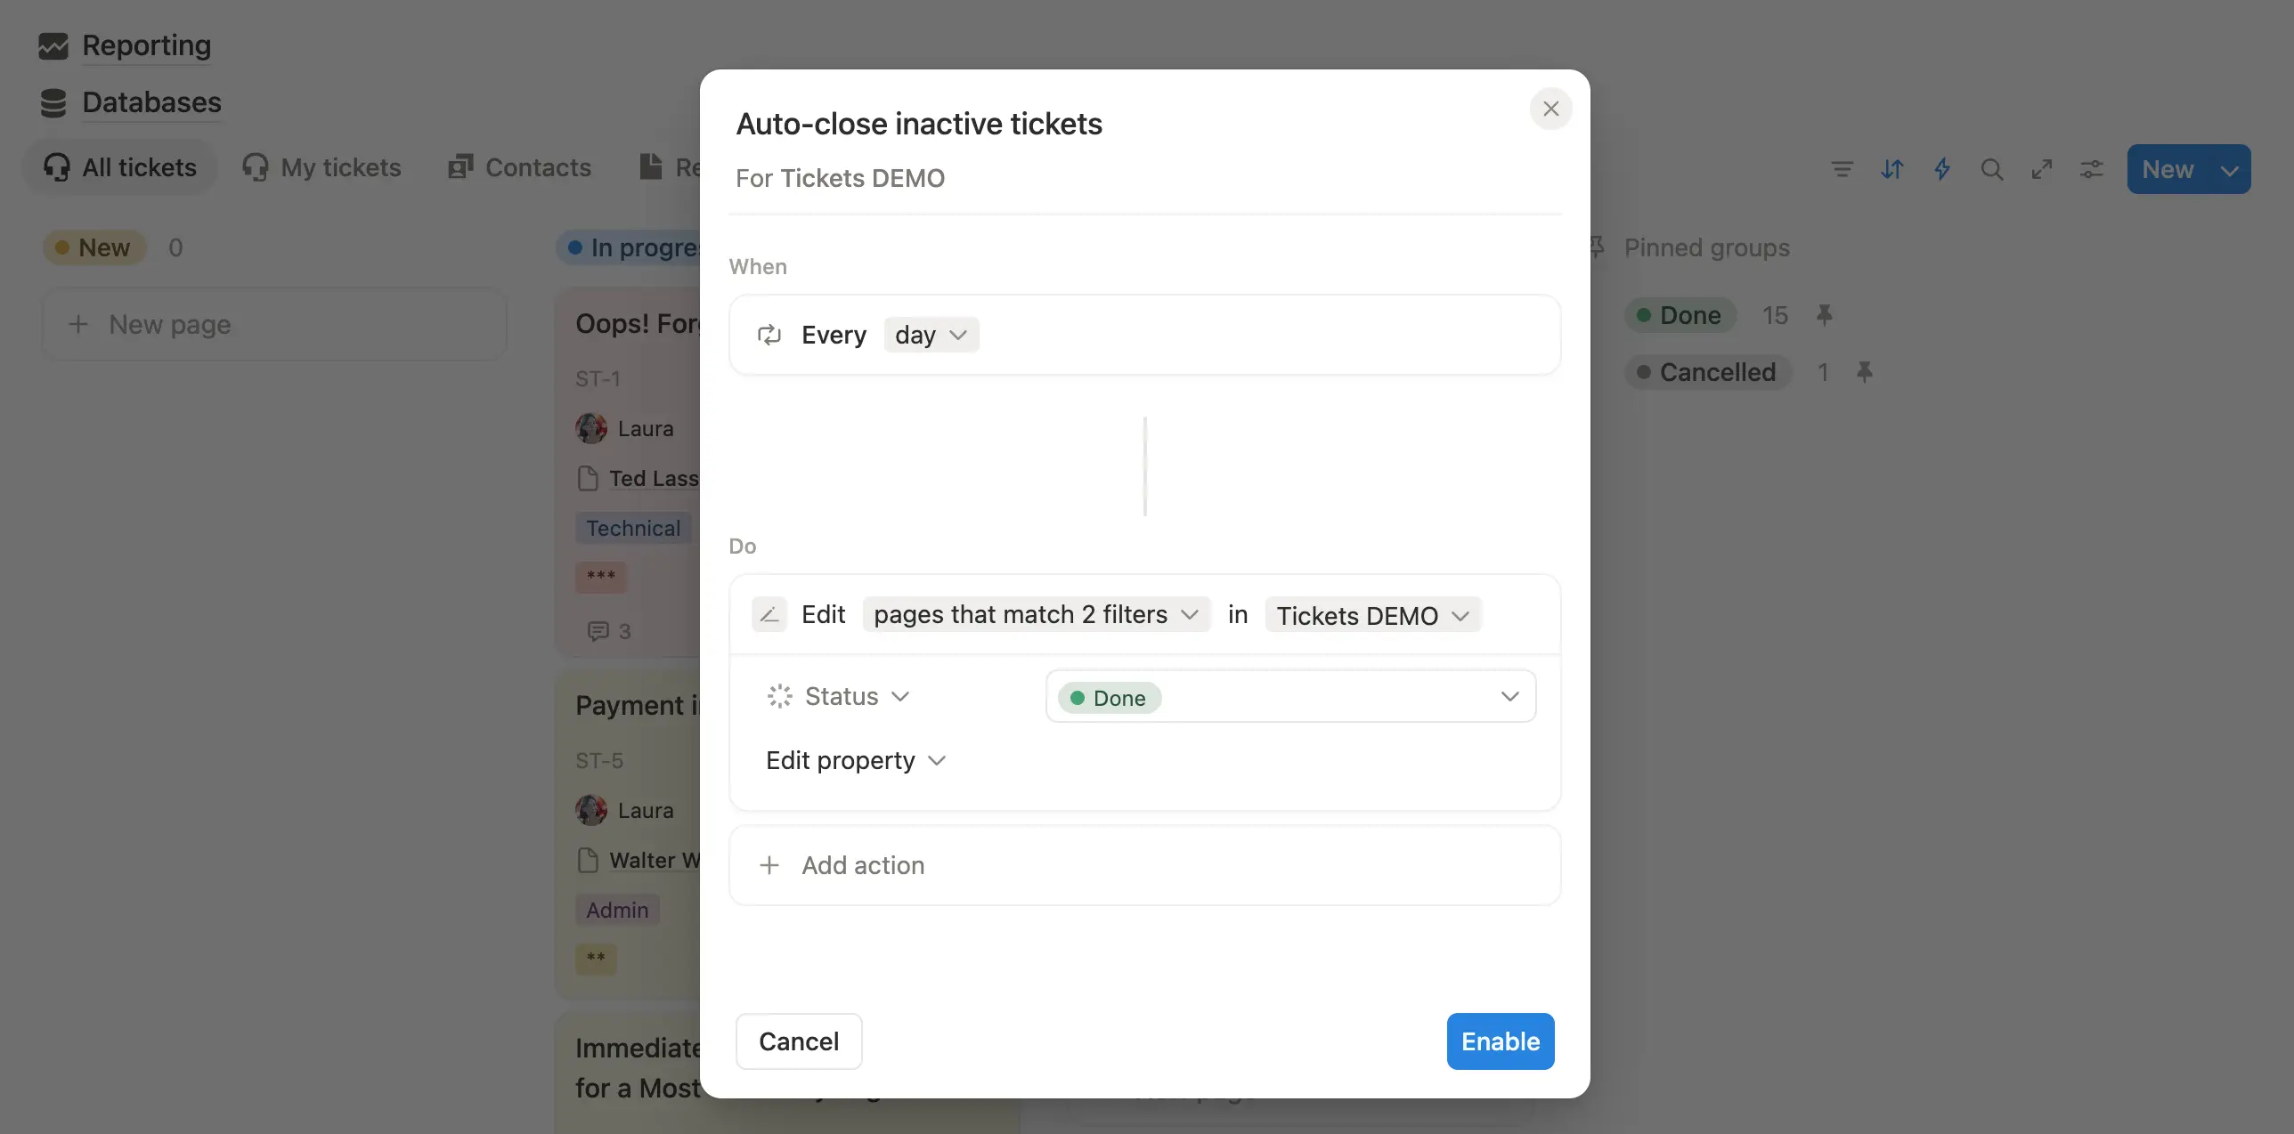Image resolution: width=2294 pixels, height=1134 pixels.
Task: Click the expand view icon
Action: pyautogui.click(x=2043, y=168)
